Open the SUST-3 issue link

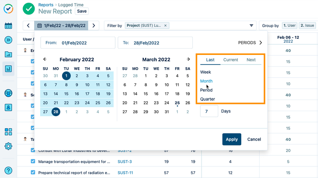(x=124, y=162)
